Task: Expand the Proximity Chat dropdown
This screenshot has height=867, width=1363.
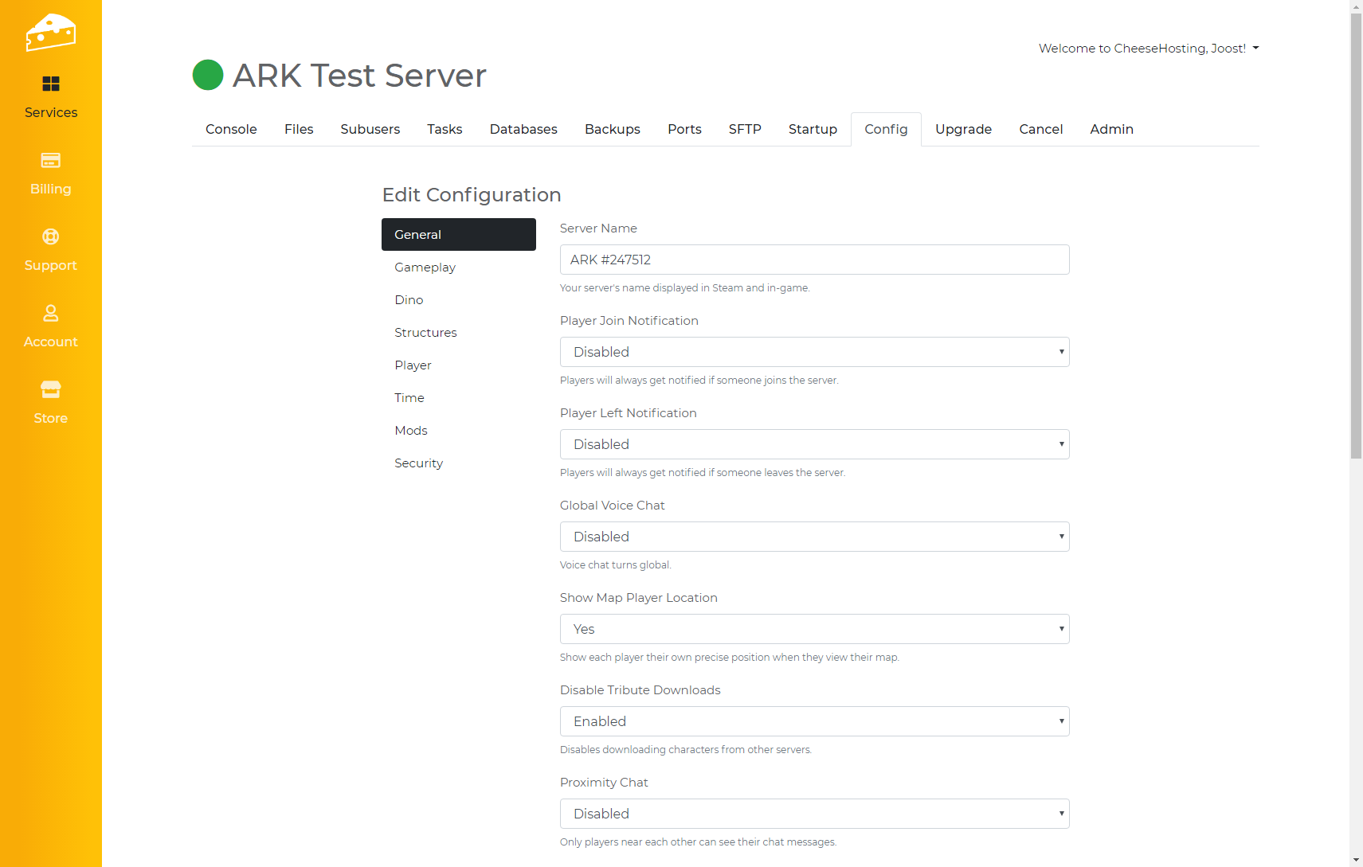Action: click(813, 814)
